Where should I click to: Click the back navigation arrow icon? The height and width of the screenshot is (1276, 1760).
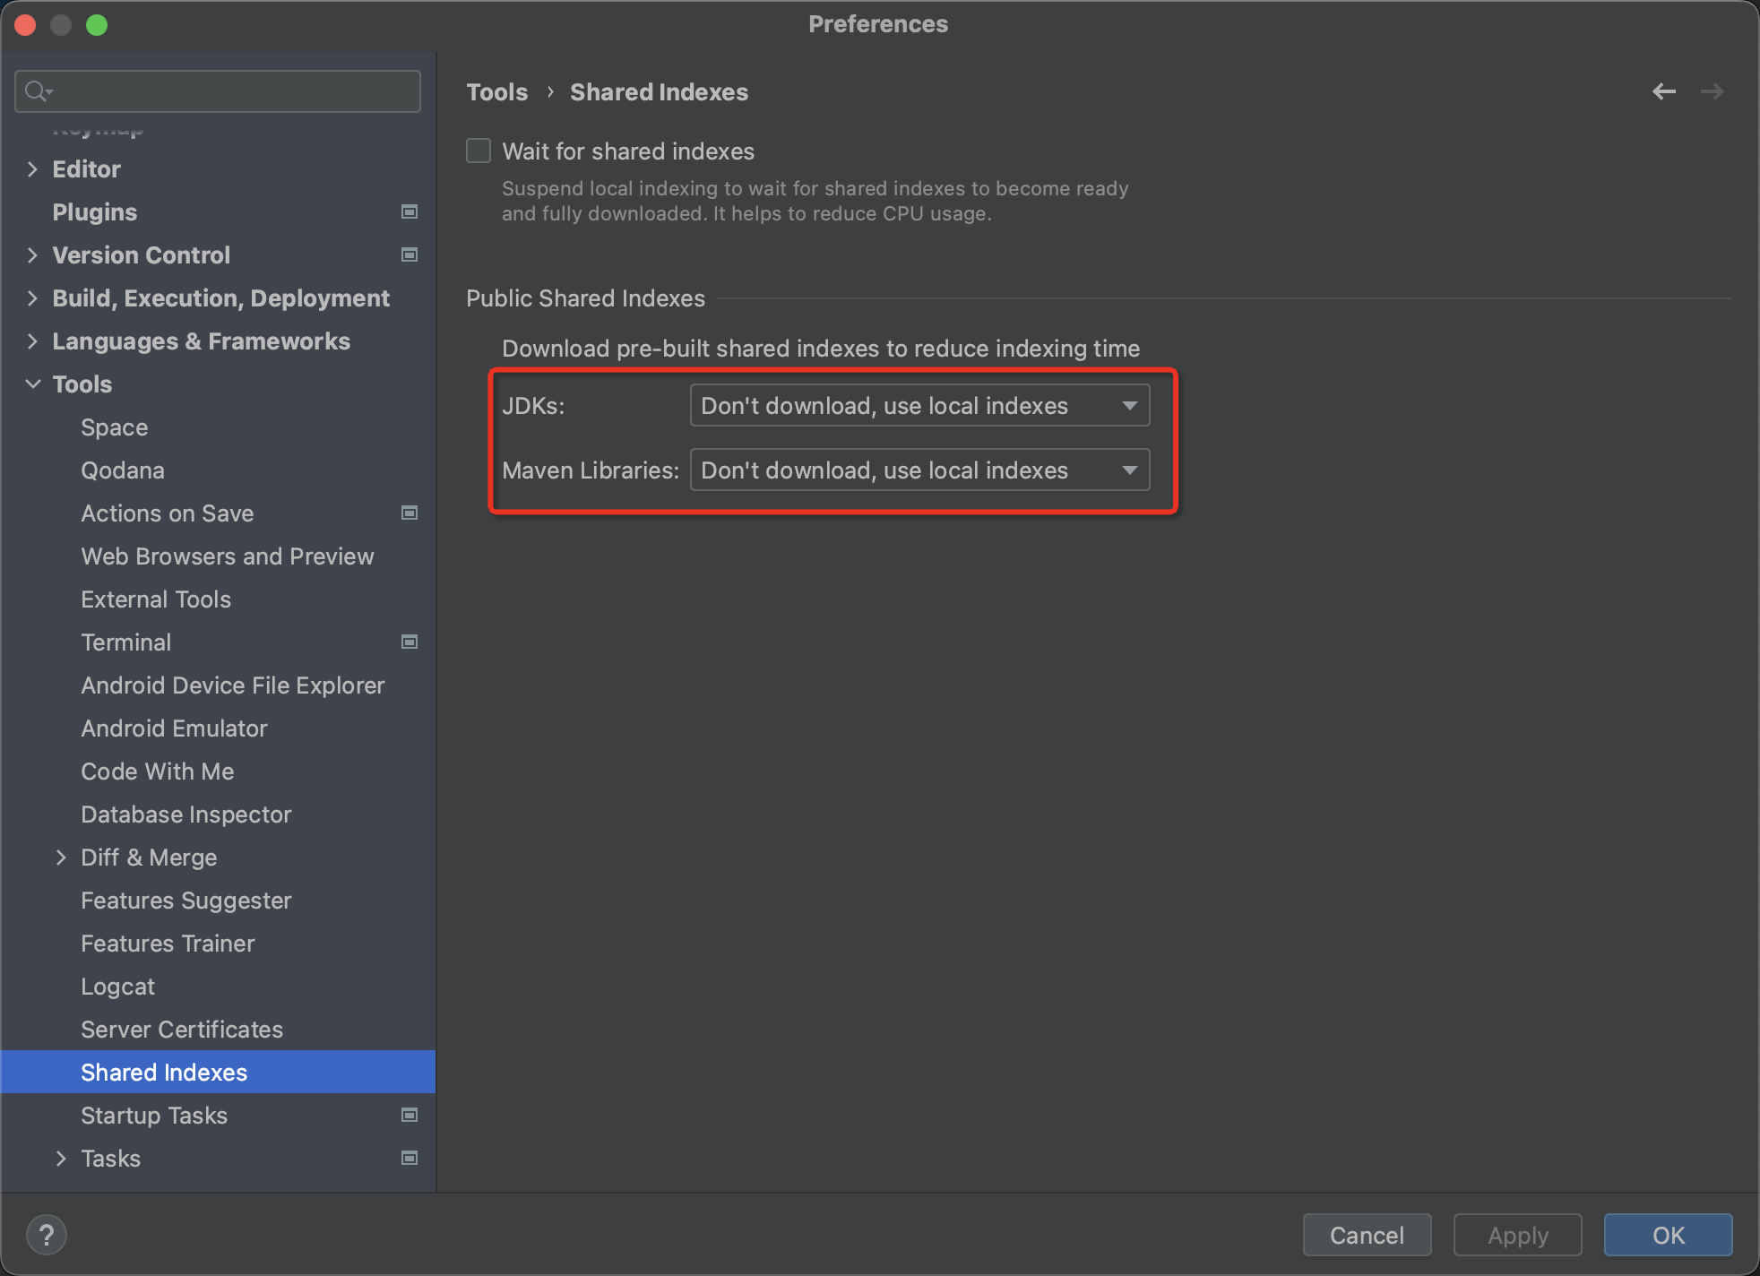(x=1663, y=91)
